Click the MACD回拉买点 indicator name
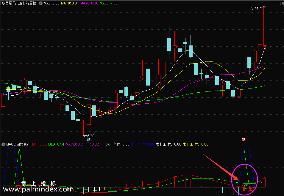 coord(18,144)
